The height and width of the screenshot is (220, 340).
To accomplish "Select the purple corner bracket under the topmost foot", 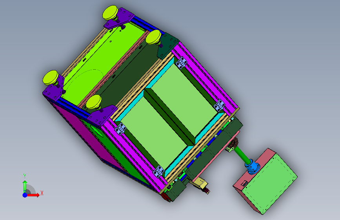I will tap(119, 19).
